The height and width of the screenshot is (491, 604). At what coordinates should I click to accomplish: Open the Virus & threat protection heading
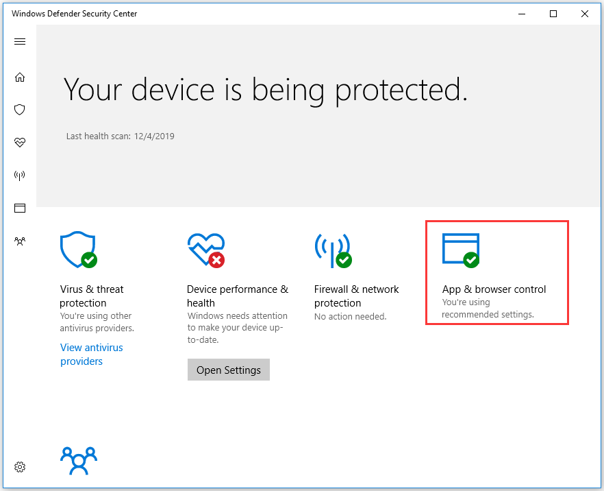[x=92, y=296]
